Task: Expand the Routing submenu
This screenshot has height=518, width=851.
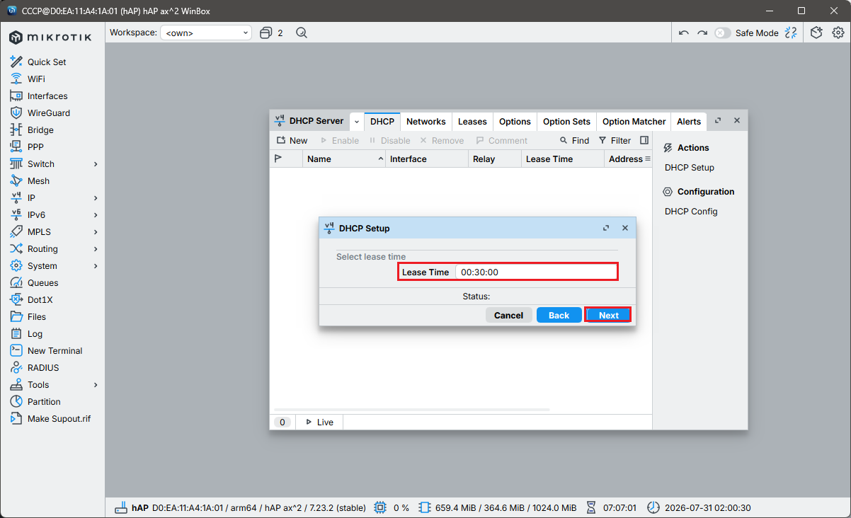Action: pos(96,248)
